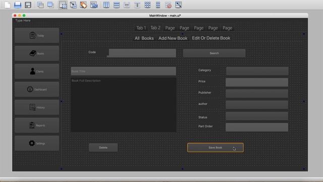Apply Lay Out Horizontally
The height and width of the screenshot is (182, 323).
pos(106,5)
